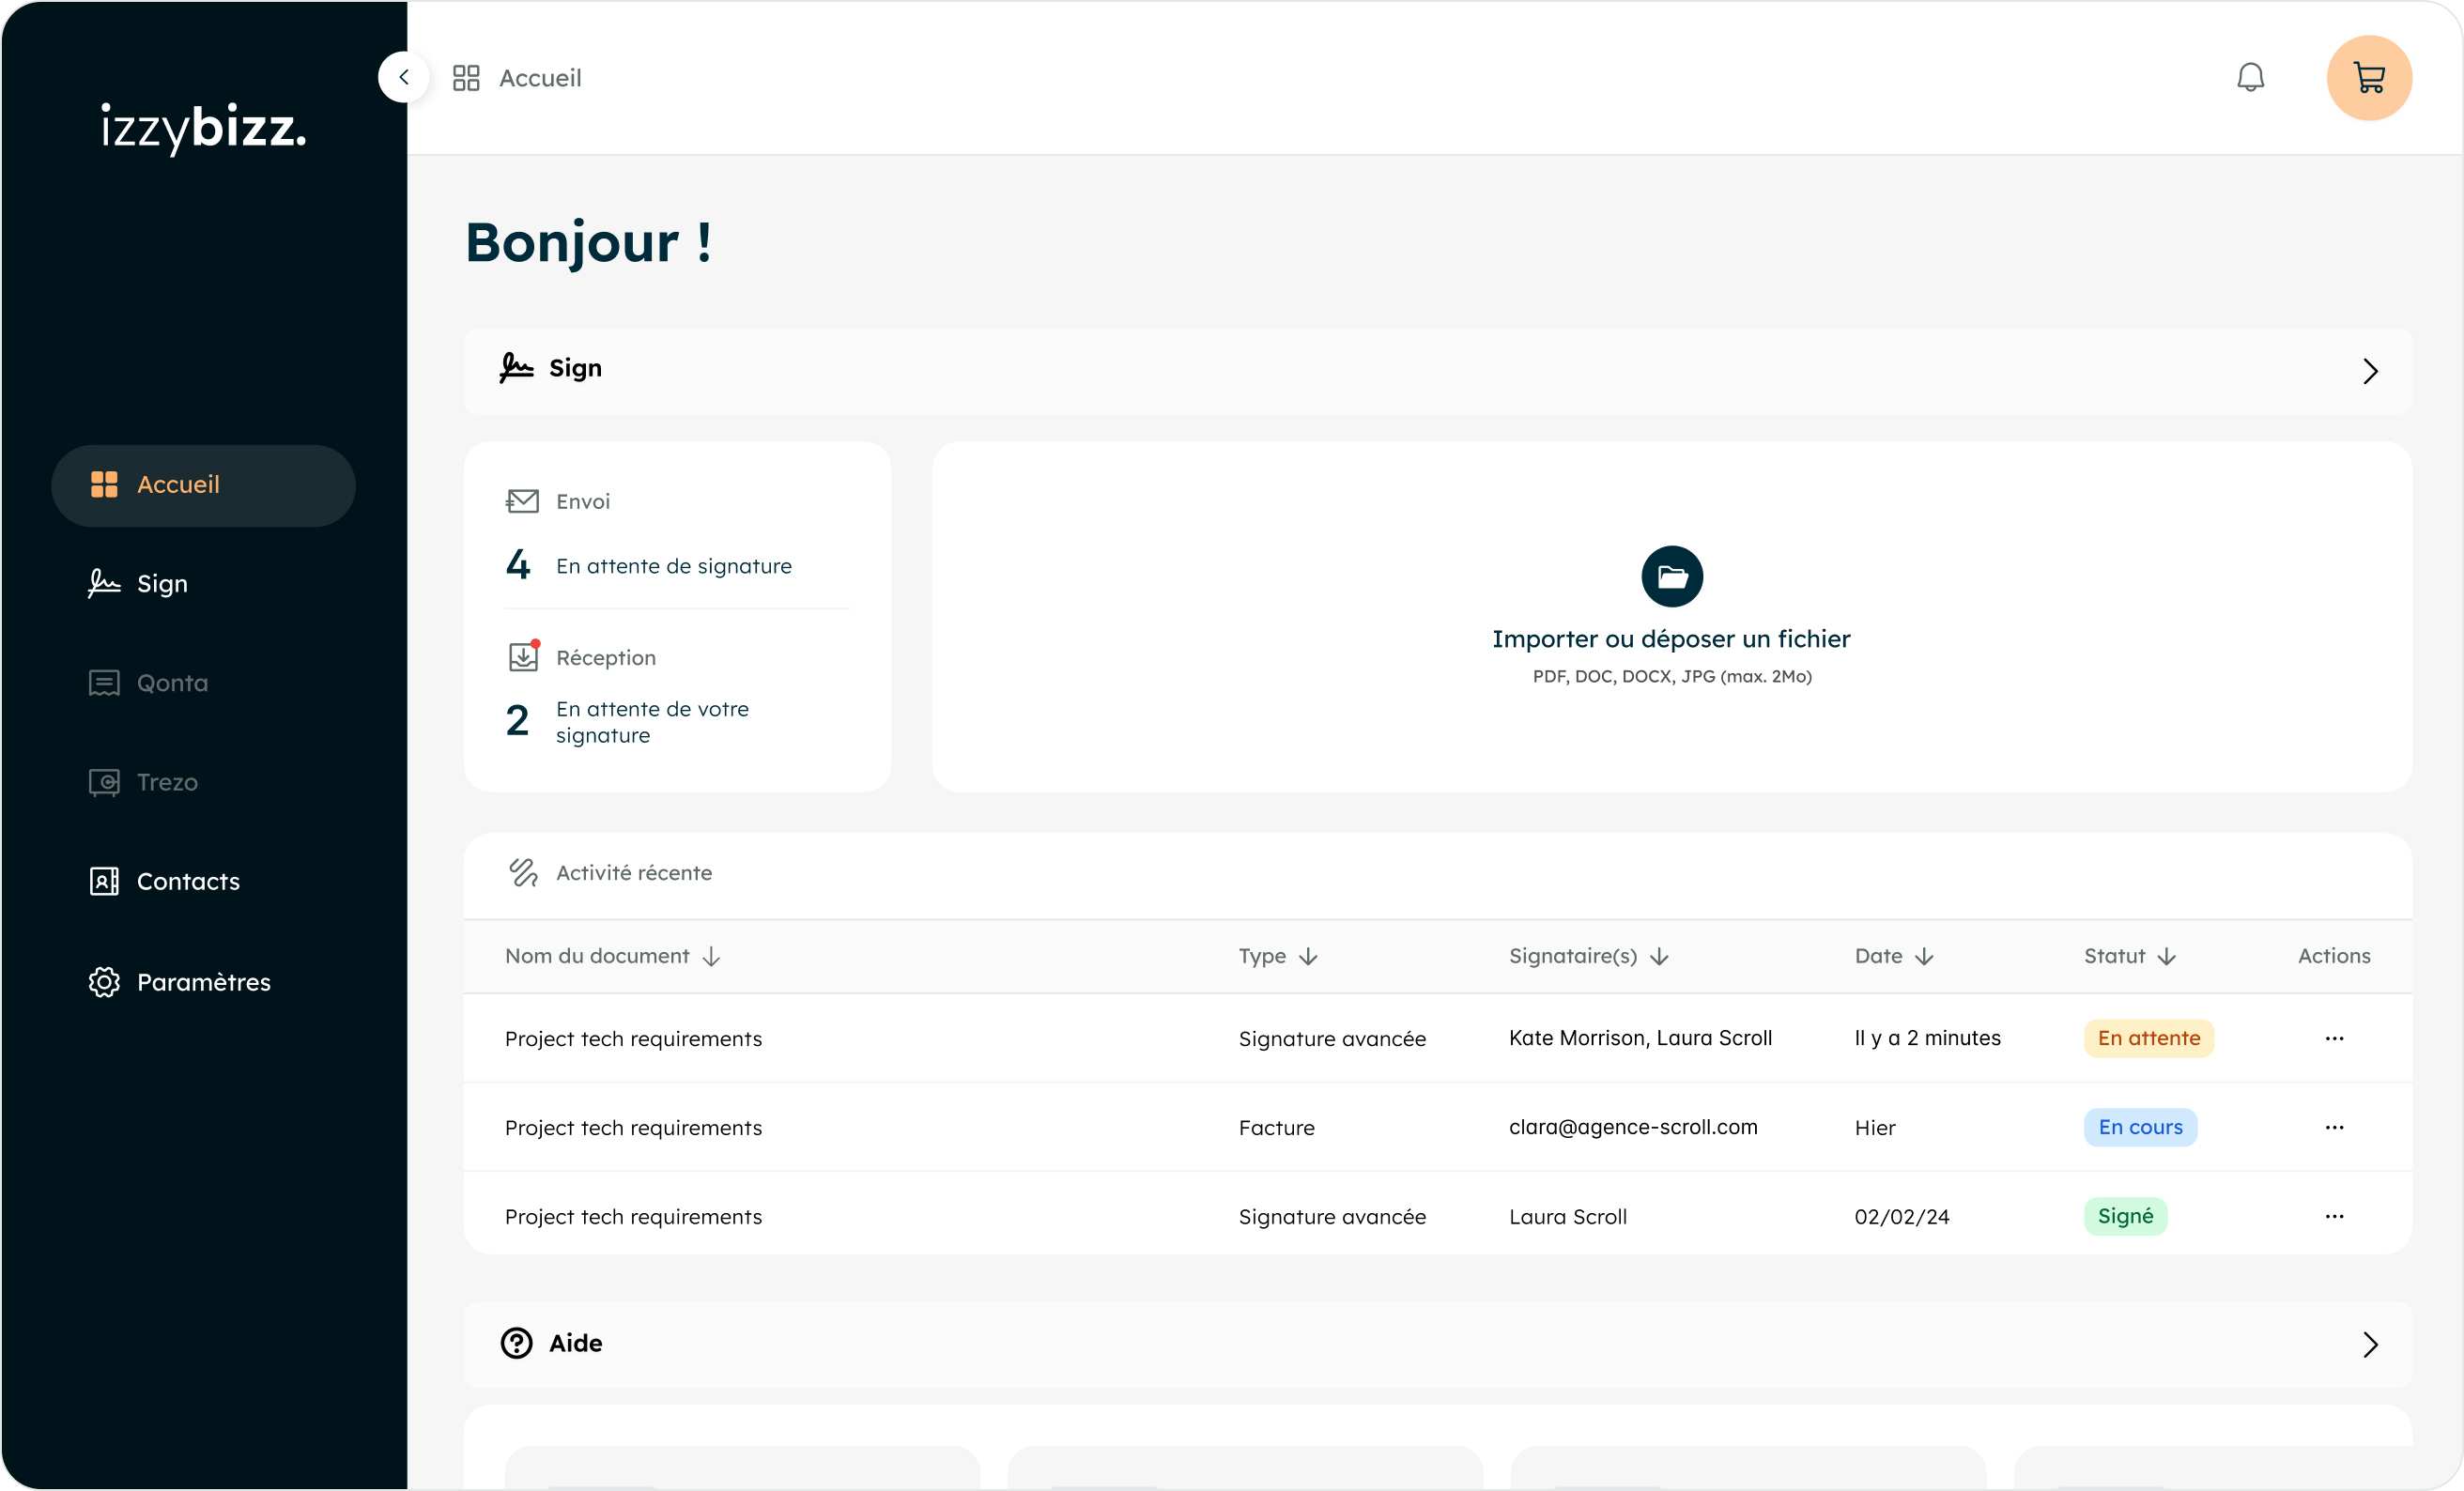Expand the Sign section chevron

2370,371
